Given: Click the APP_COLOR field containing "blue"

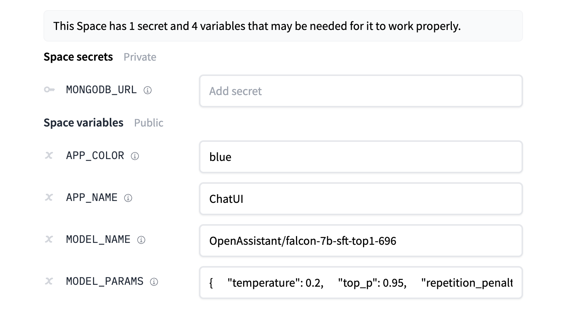Looking at the screenshot, I should tap(360, 157).
